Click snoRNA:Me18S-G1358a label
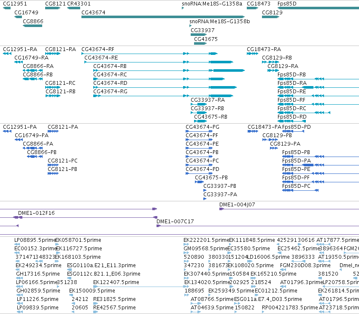359x314 pixels. point(212,4)
